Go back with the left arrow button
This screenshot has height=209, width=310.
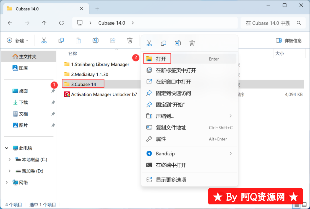[x=10, y=23]
